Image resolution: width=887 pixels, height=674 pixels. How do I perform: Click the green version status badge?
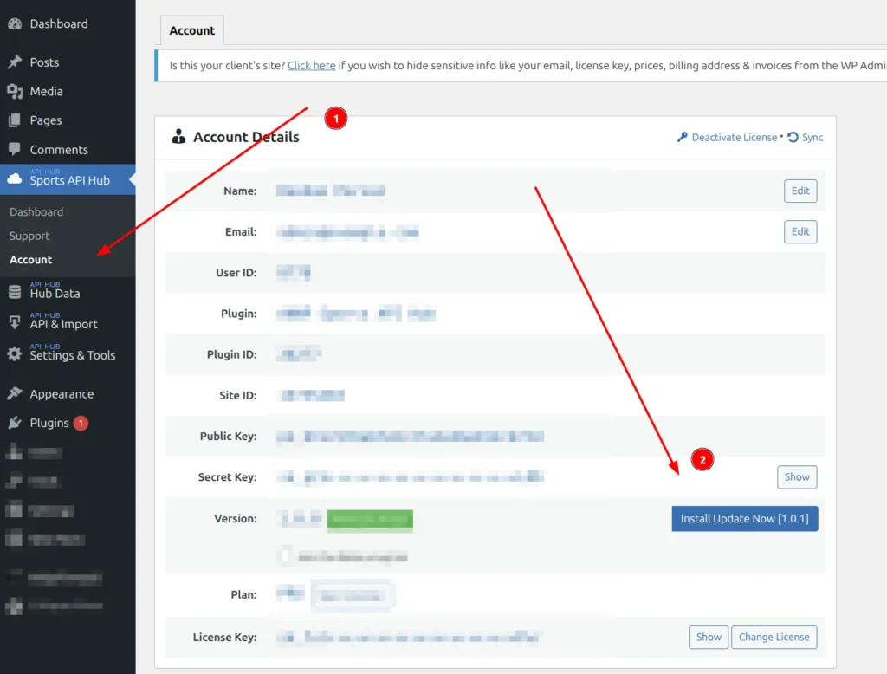pos(370,519)
